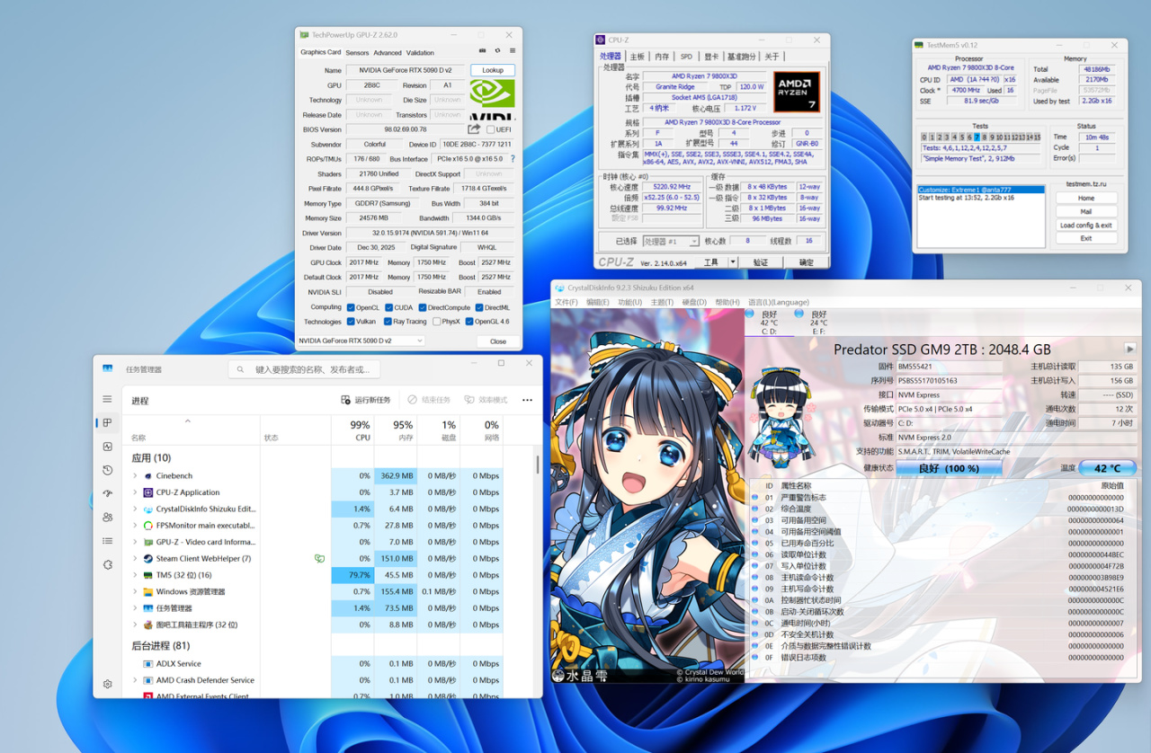Viewport: 1151px width, 753px height.
Task: Click the Task Manager search box
Action: pos(304,369)
